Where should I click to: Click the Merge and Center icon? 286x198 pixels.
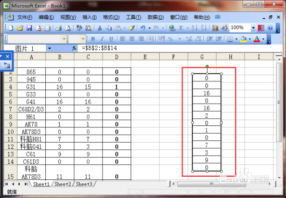(x=150, y=39)
